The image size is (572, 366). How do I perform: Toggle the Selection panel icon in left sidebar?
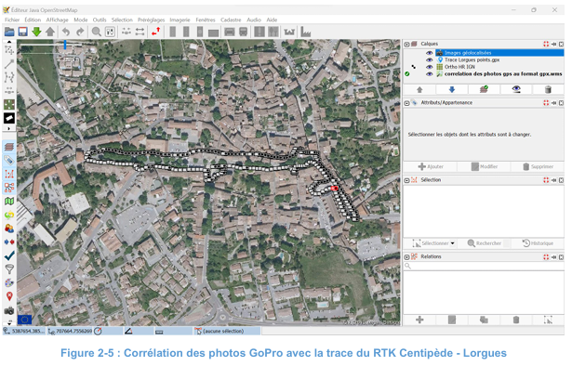click(9, 174)
